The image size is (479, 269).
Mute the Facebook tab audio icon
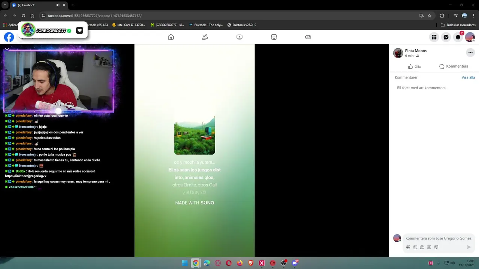pyautogui.click(x=58, y=5)
